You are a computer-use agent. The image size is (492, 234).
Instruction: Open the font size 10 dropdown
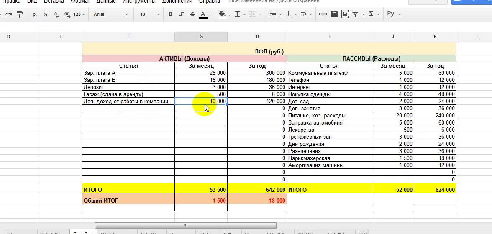[x=150, y=14]
